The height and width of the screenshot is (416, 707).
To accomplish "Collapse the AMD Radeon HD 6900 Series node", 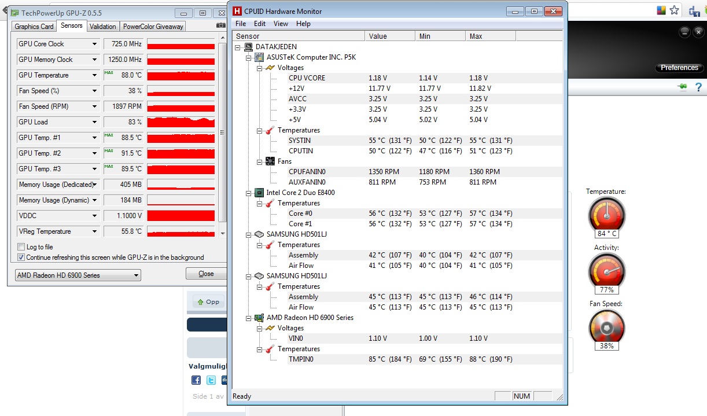I will (249, 318).
